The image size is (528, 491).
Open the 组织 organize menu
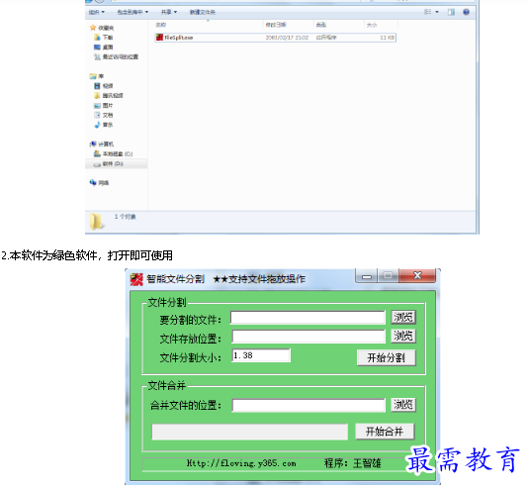click(x=97, y=13)
